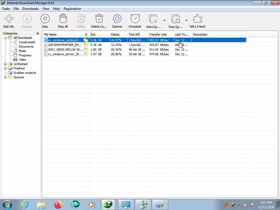Click the Delete Completed trash icon

click(99, 19)
